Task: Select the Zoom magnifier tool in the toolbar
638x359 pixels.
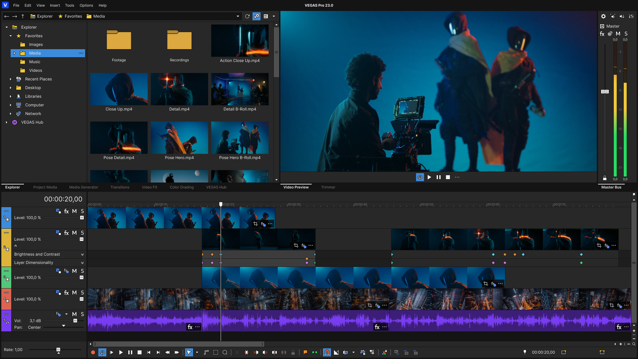Action: 225,352
